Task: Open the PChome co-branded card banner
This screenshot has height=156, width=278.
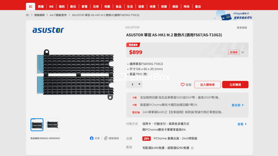Action: pos(234,16)
